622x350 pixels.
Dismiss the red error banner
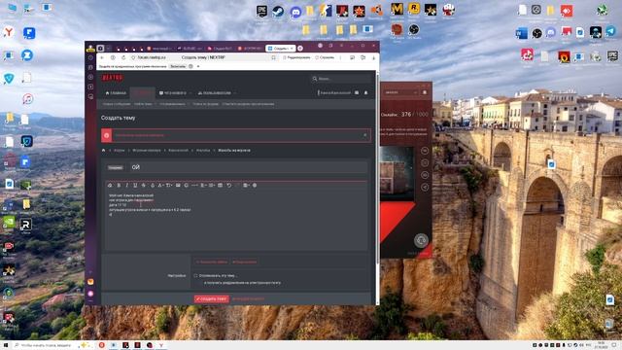365,135
